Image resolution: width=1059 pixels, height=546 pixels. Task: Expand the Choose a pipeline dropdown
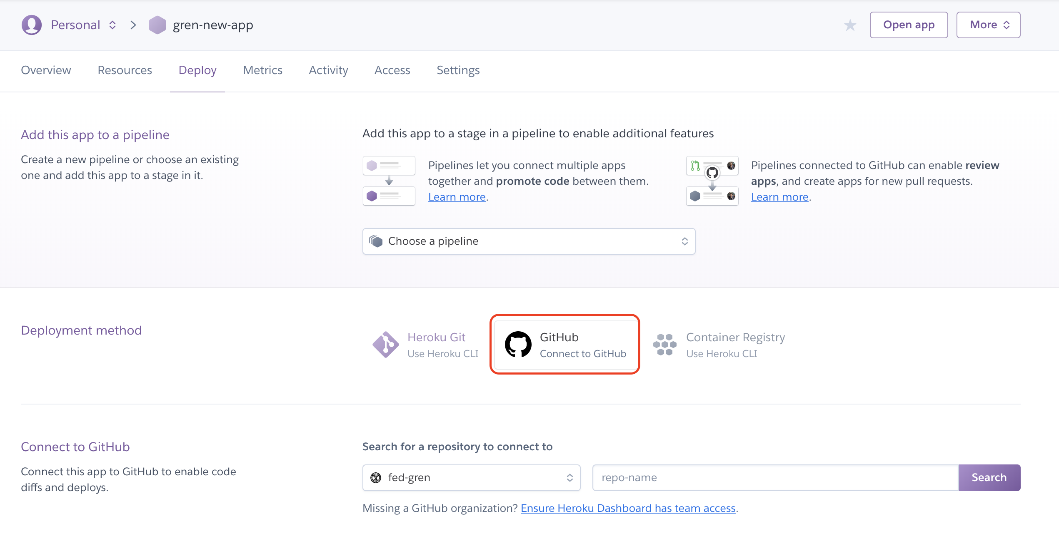coord(528,241)
